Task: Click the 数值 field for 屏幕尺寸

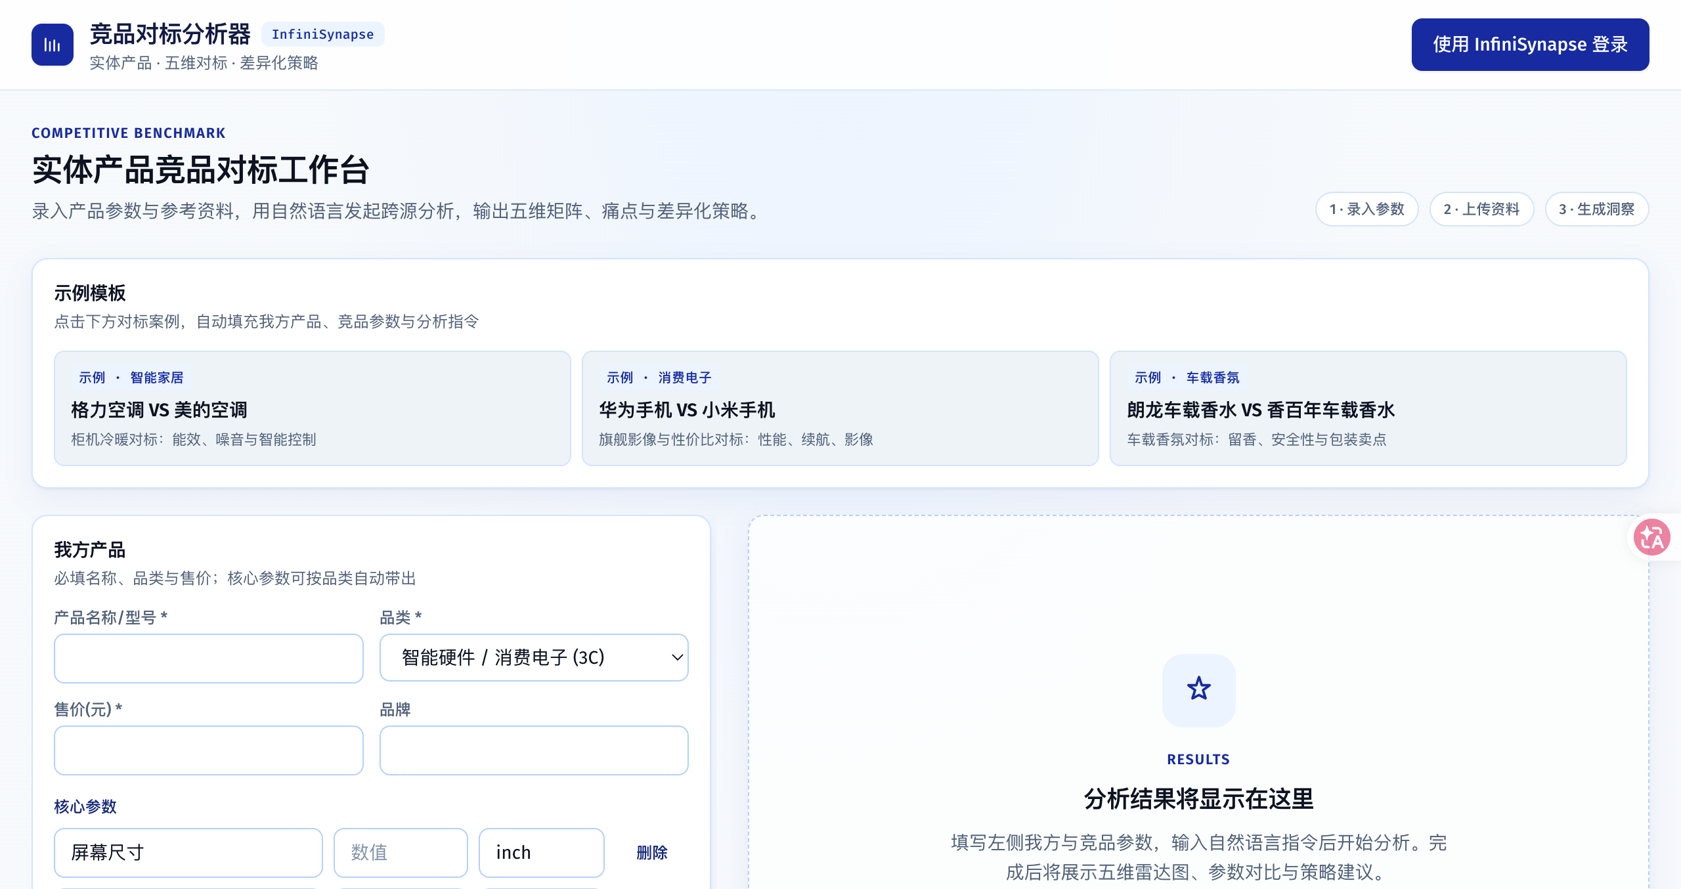Action: [401, 853]
